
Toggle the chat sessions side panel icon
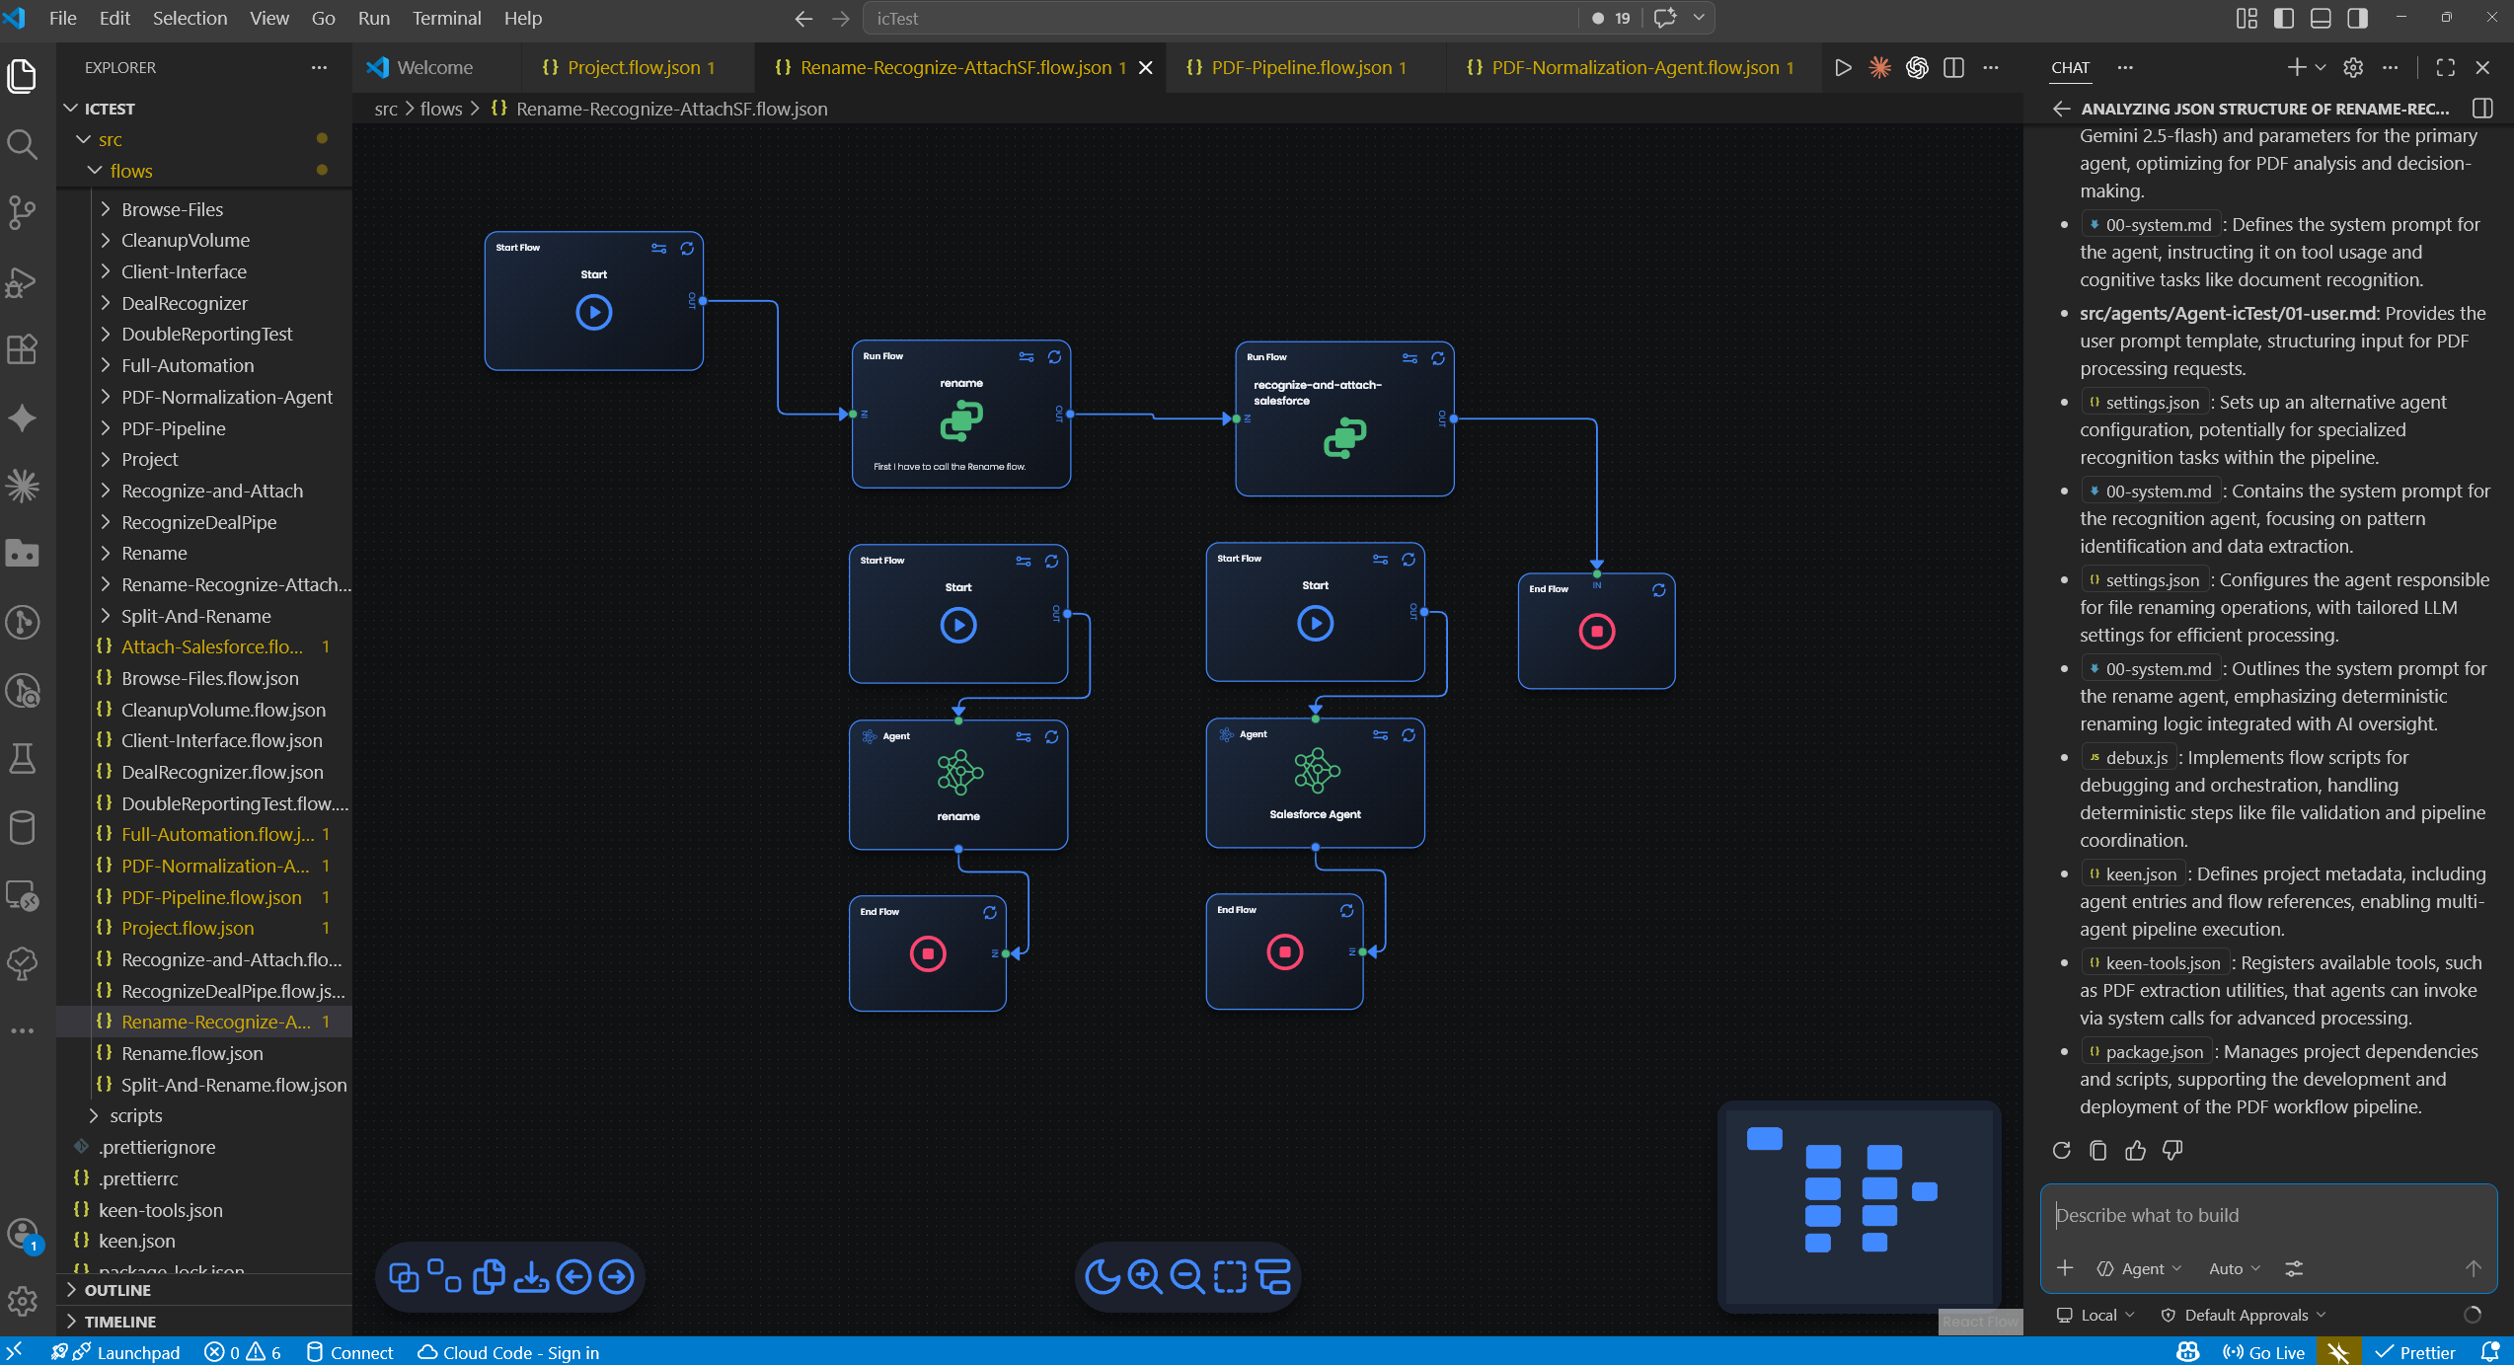(2483, 109)
